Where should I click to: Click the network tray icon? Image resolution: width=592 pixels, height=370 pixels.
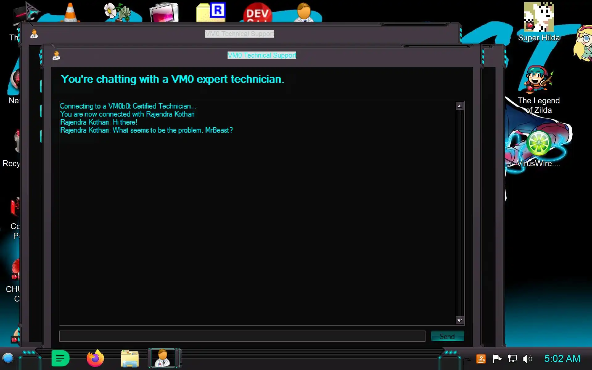point(512,359)
